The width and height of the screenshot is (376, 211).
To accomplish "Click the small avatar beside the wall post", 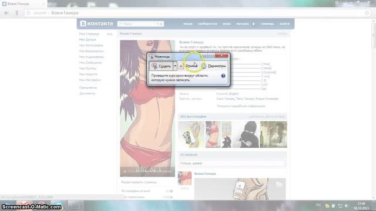I will pos(184,178).
